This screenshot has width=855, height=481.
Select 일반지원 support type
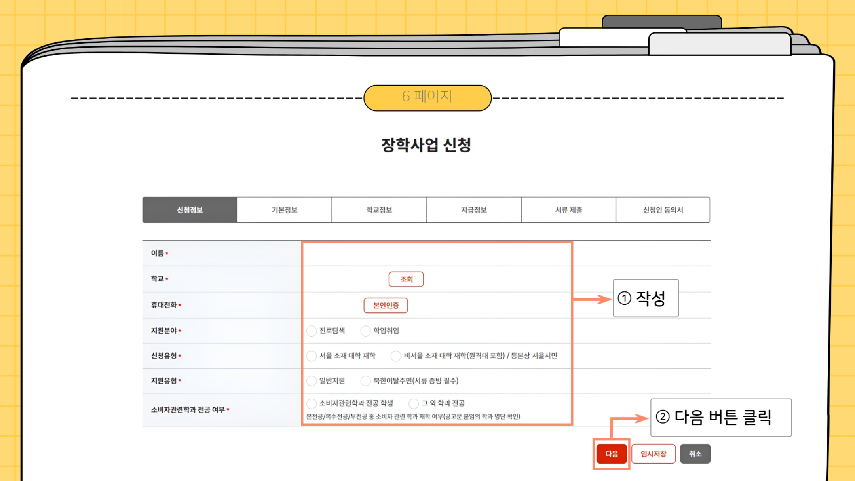[312, 381]
